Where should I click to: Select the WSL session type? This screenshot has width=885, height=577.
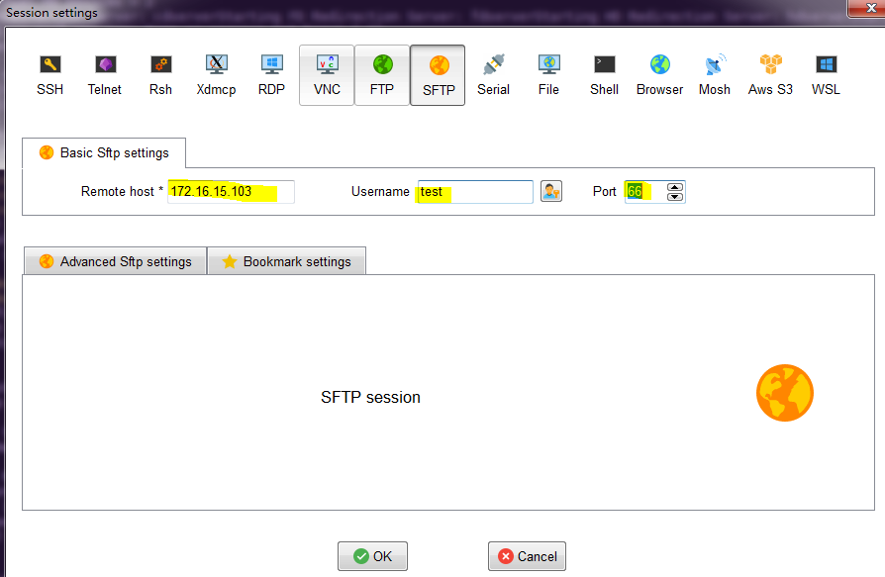click(826, 74)
